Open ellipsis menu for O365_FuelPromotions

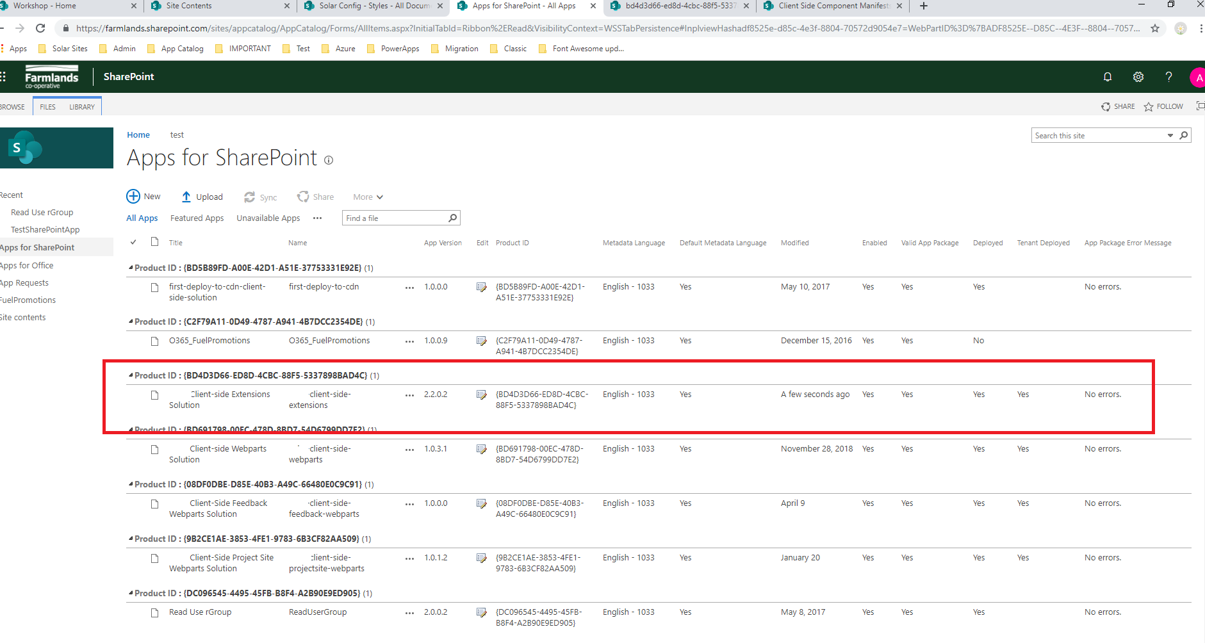point(410,341)
